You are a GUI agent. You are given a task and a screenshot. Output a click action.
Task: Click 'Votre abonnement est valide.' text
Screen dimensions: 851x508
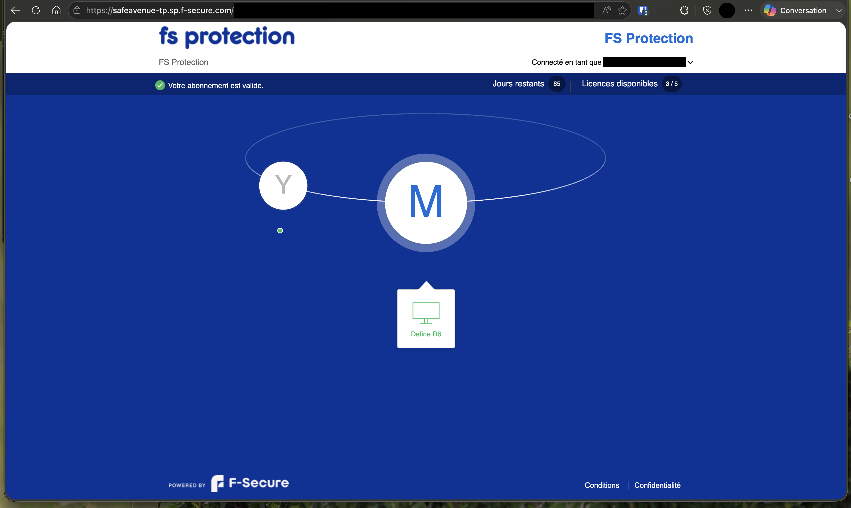click(215, 86)
